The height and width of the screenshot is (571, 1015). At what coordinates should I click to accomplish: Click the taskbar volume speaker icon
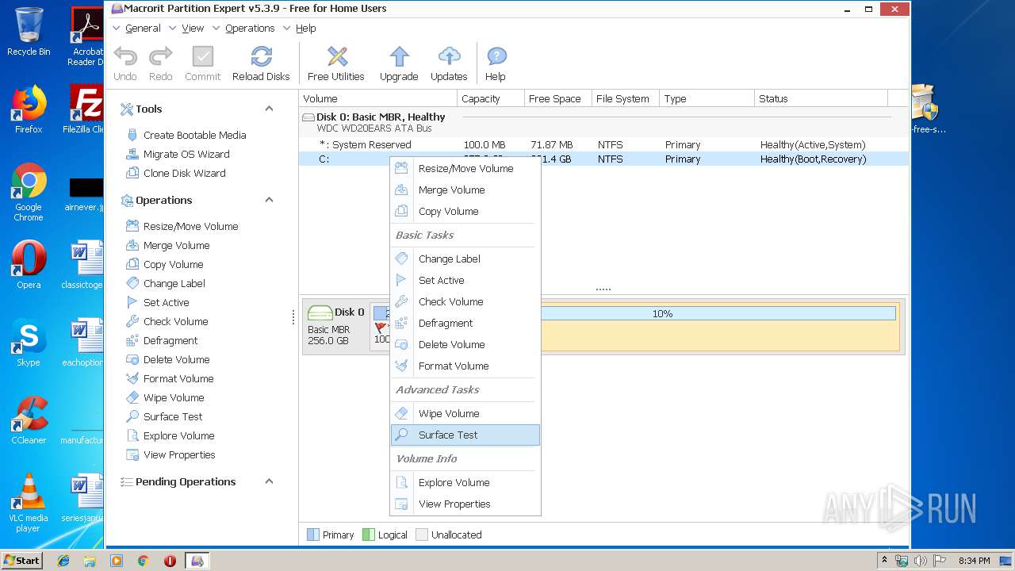(x=920, y=561)
